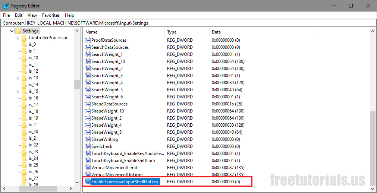
Task: Expand the is_13 subkey
Action: (18, 78)
